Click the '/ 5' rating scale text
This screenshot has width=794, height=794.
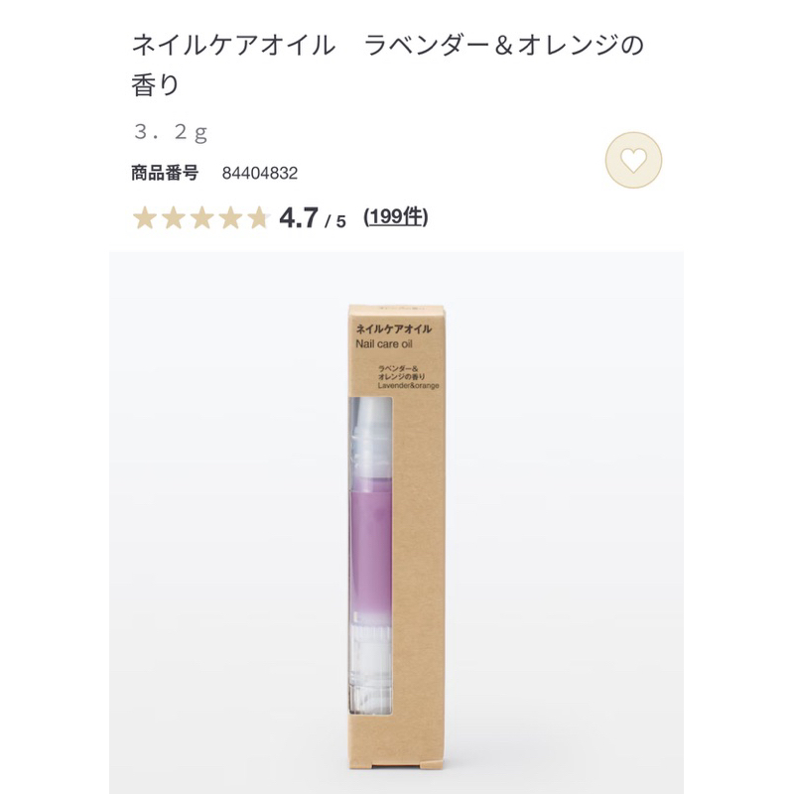pyautogui.click(x=335, y=221)
